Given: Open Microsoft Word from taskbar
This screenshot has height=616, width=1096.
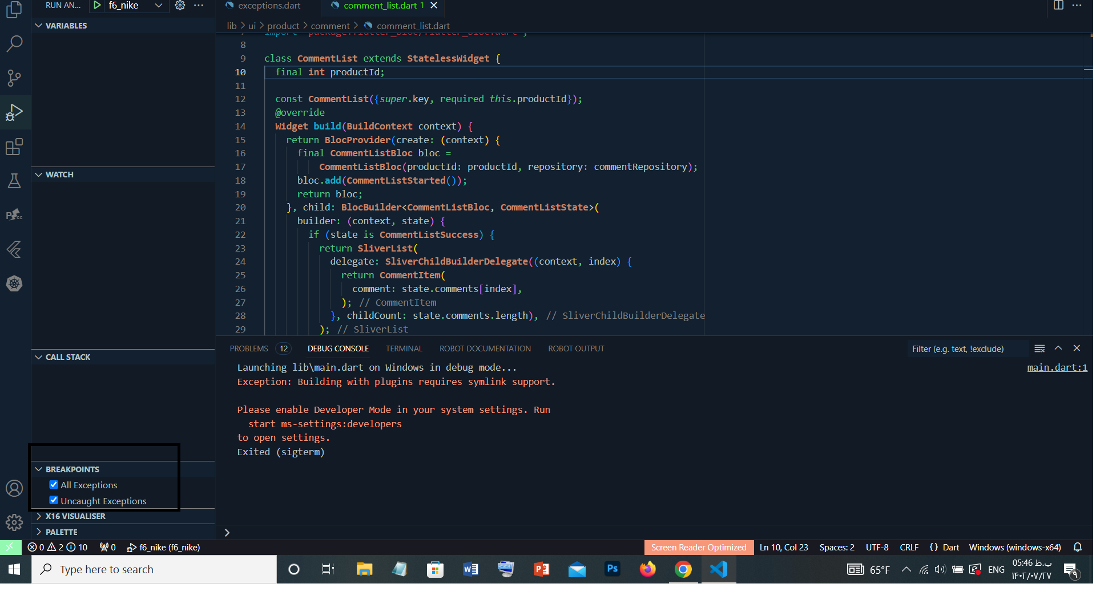Looking at the screenshot, I should (x=471, y=569).
